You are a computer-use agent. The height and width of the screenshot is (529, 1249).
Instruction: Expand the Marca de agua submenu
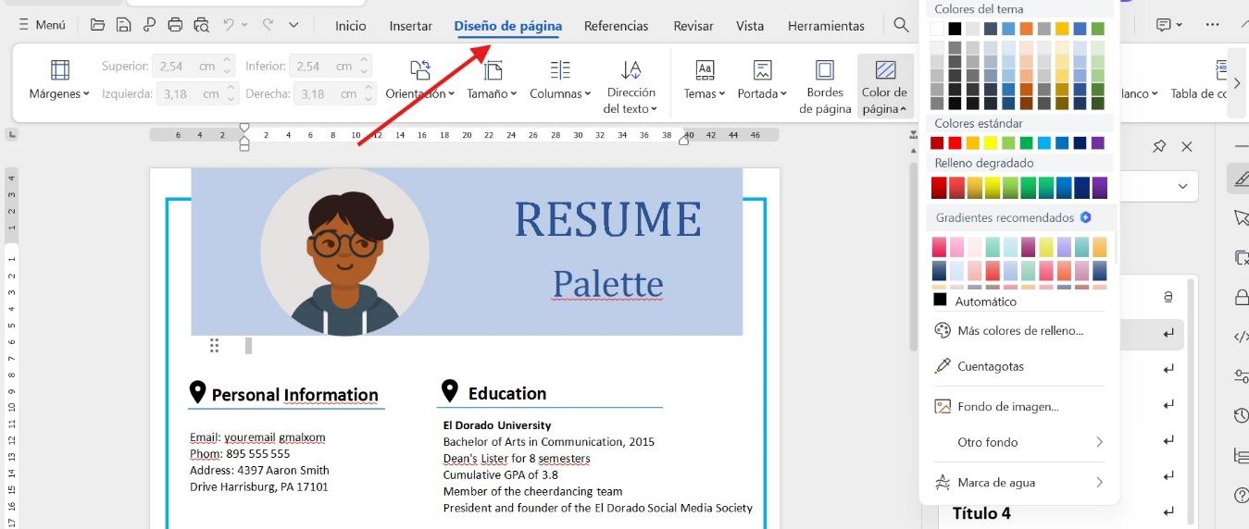pyautogui.click(x=1099, y=483)
